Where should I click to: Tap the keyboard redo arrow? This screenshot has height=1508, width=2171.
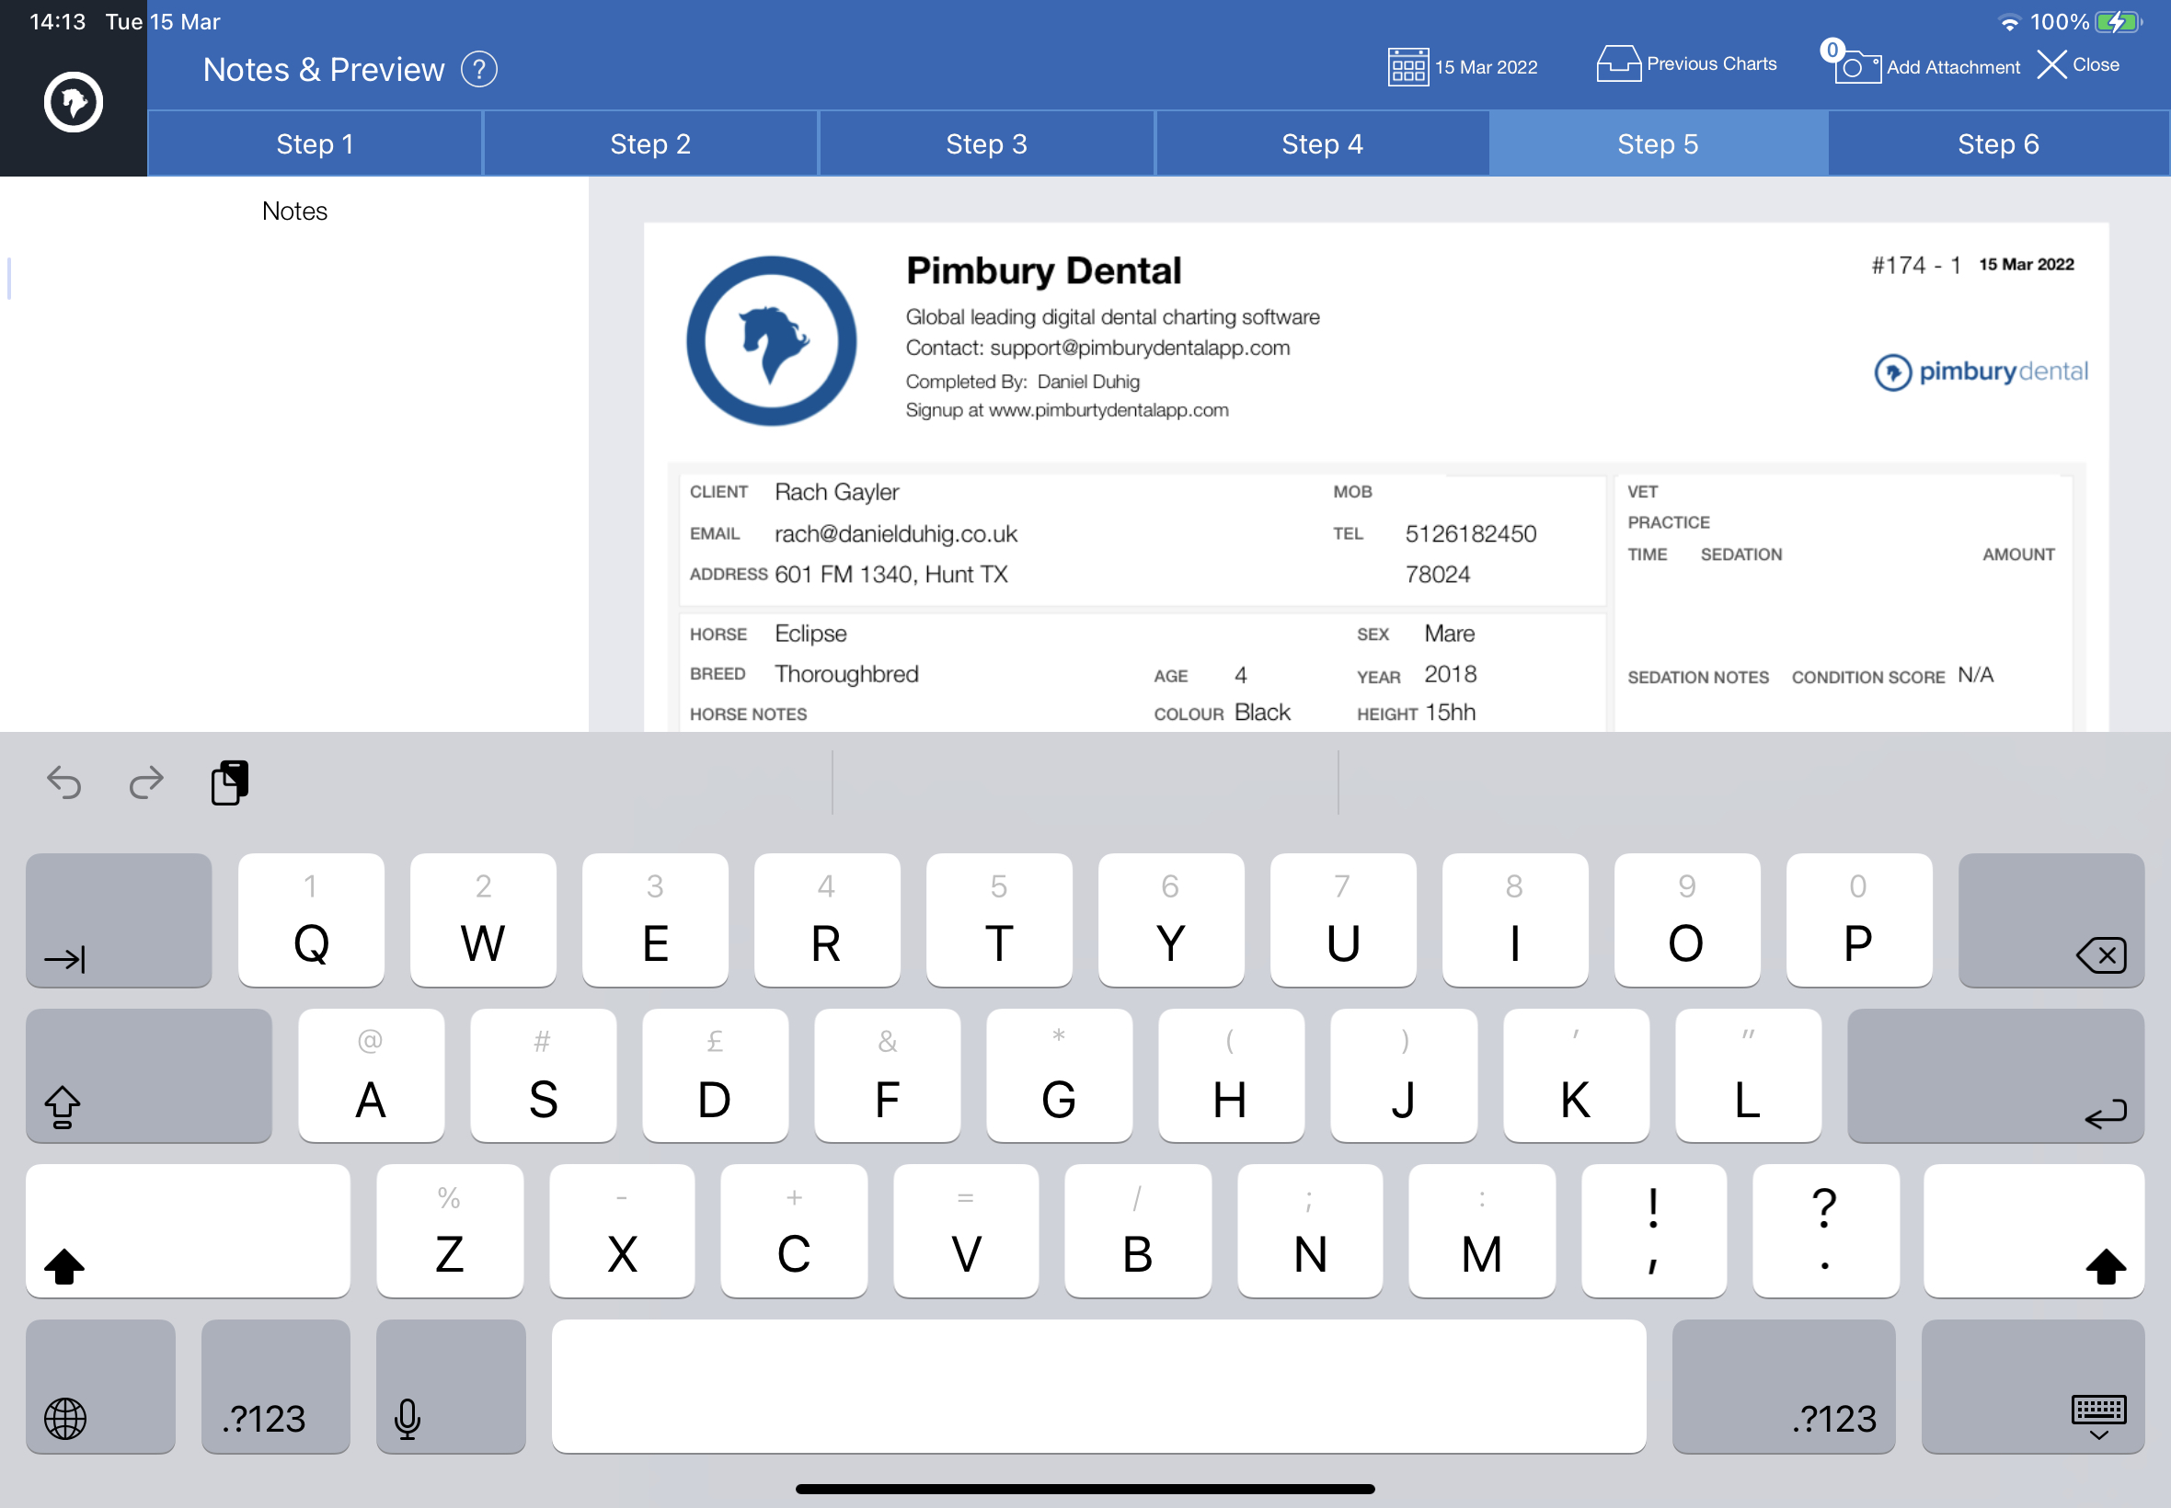click(146, 783)
